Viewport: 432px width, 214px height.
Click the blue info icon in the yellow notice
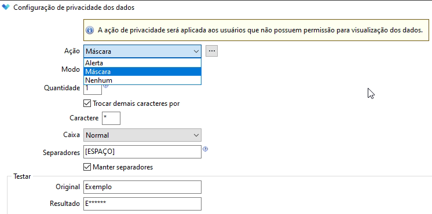coord(90,30)
